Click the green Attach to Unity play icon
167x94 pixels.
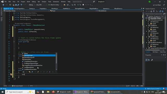pyautogui.click(x=49, y=5)
